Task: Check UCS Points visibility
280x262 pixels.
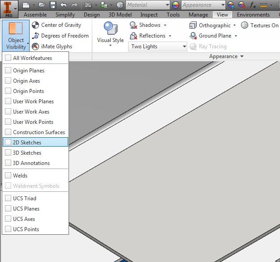Action: tap(8, 229)
